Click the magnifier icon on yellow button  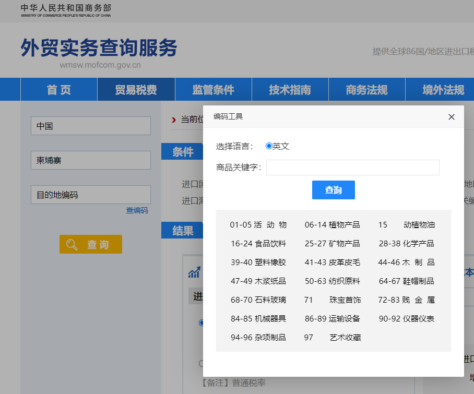(x=72, y=244)
